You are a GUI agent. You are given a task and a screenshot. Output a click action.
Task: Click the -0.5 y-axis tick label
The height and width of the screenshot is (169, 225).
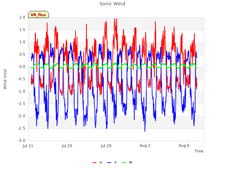tap(21, 79)
